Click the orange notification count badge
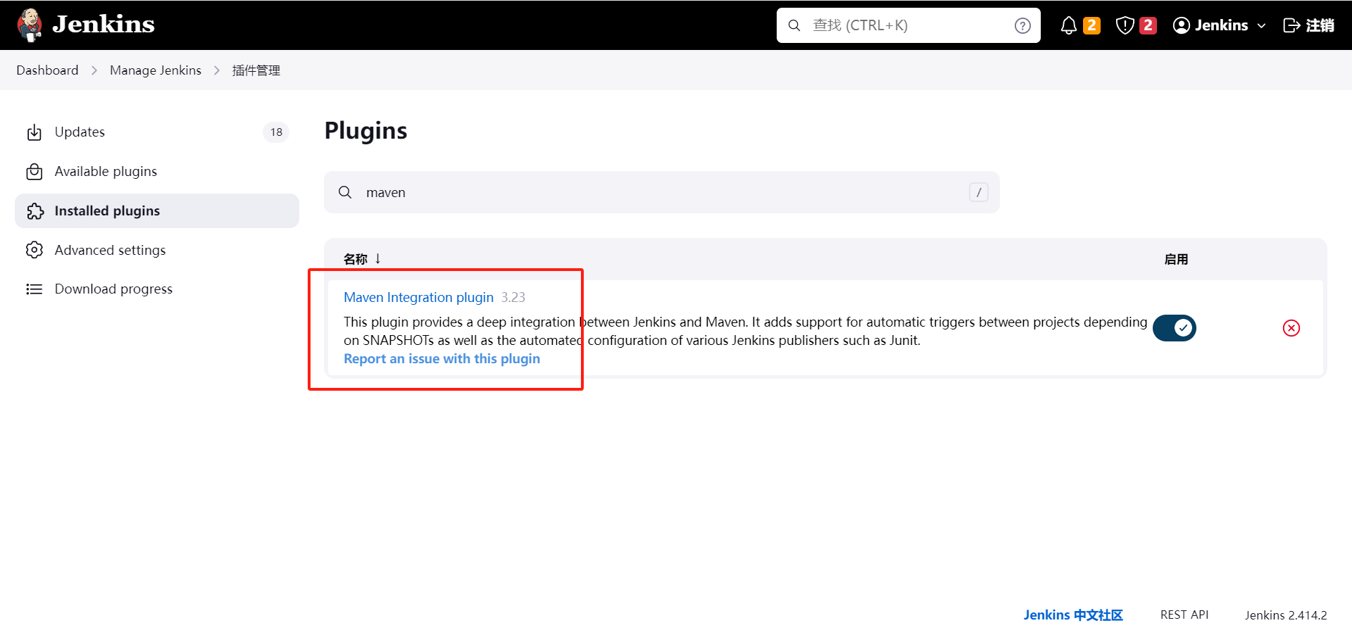Image resolution: width=1352 pixels, height=642 pixels. [1091, 25]
